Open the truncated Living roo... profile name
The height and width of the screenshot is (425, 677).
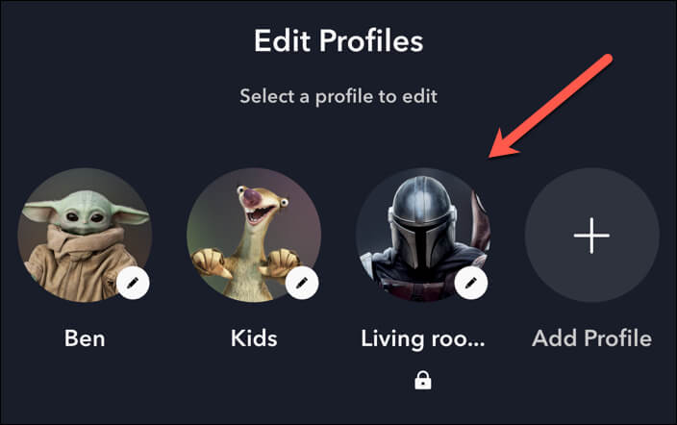(422, 338)
